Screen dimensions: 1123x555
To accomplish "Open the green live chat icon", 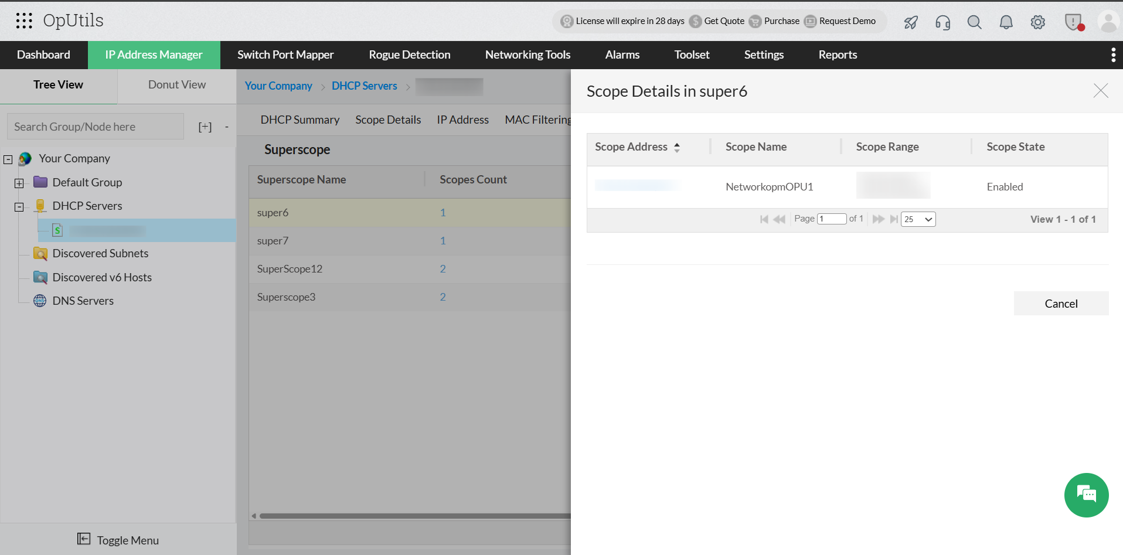I will 1086,495.
